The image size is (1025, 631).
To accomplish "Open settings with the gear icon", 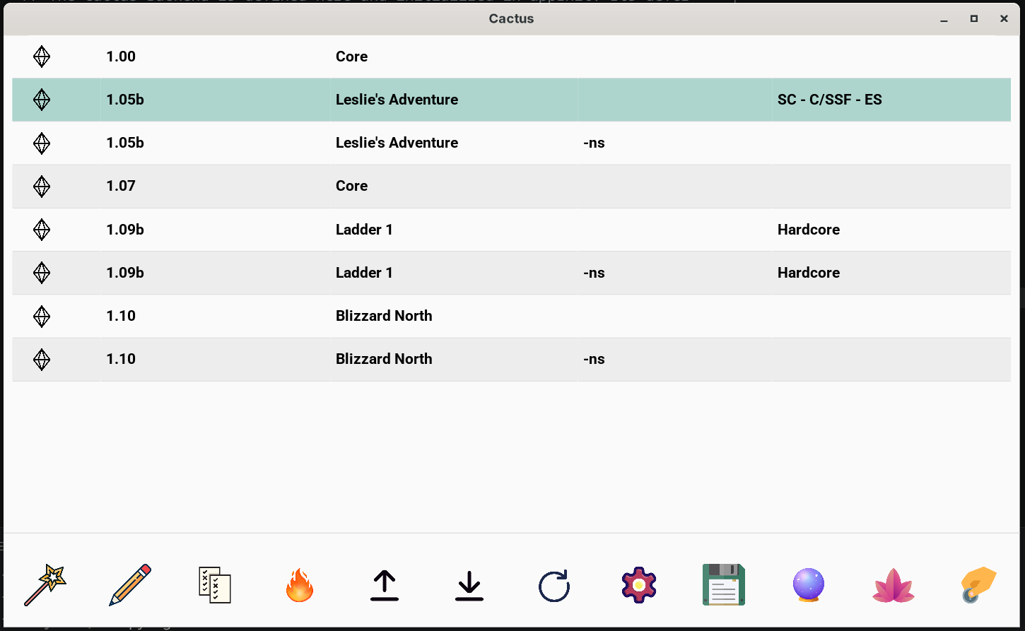I will (639, 585).
